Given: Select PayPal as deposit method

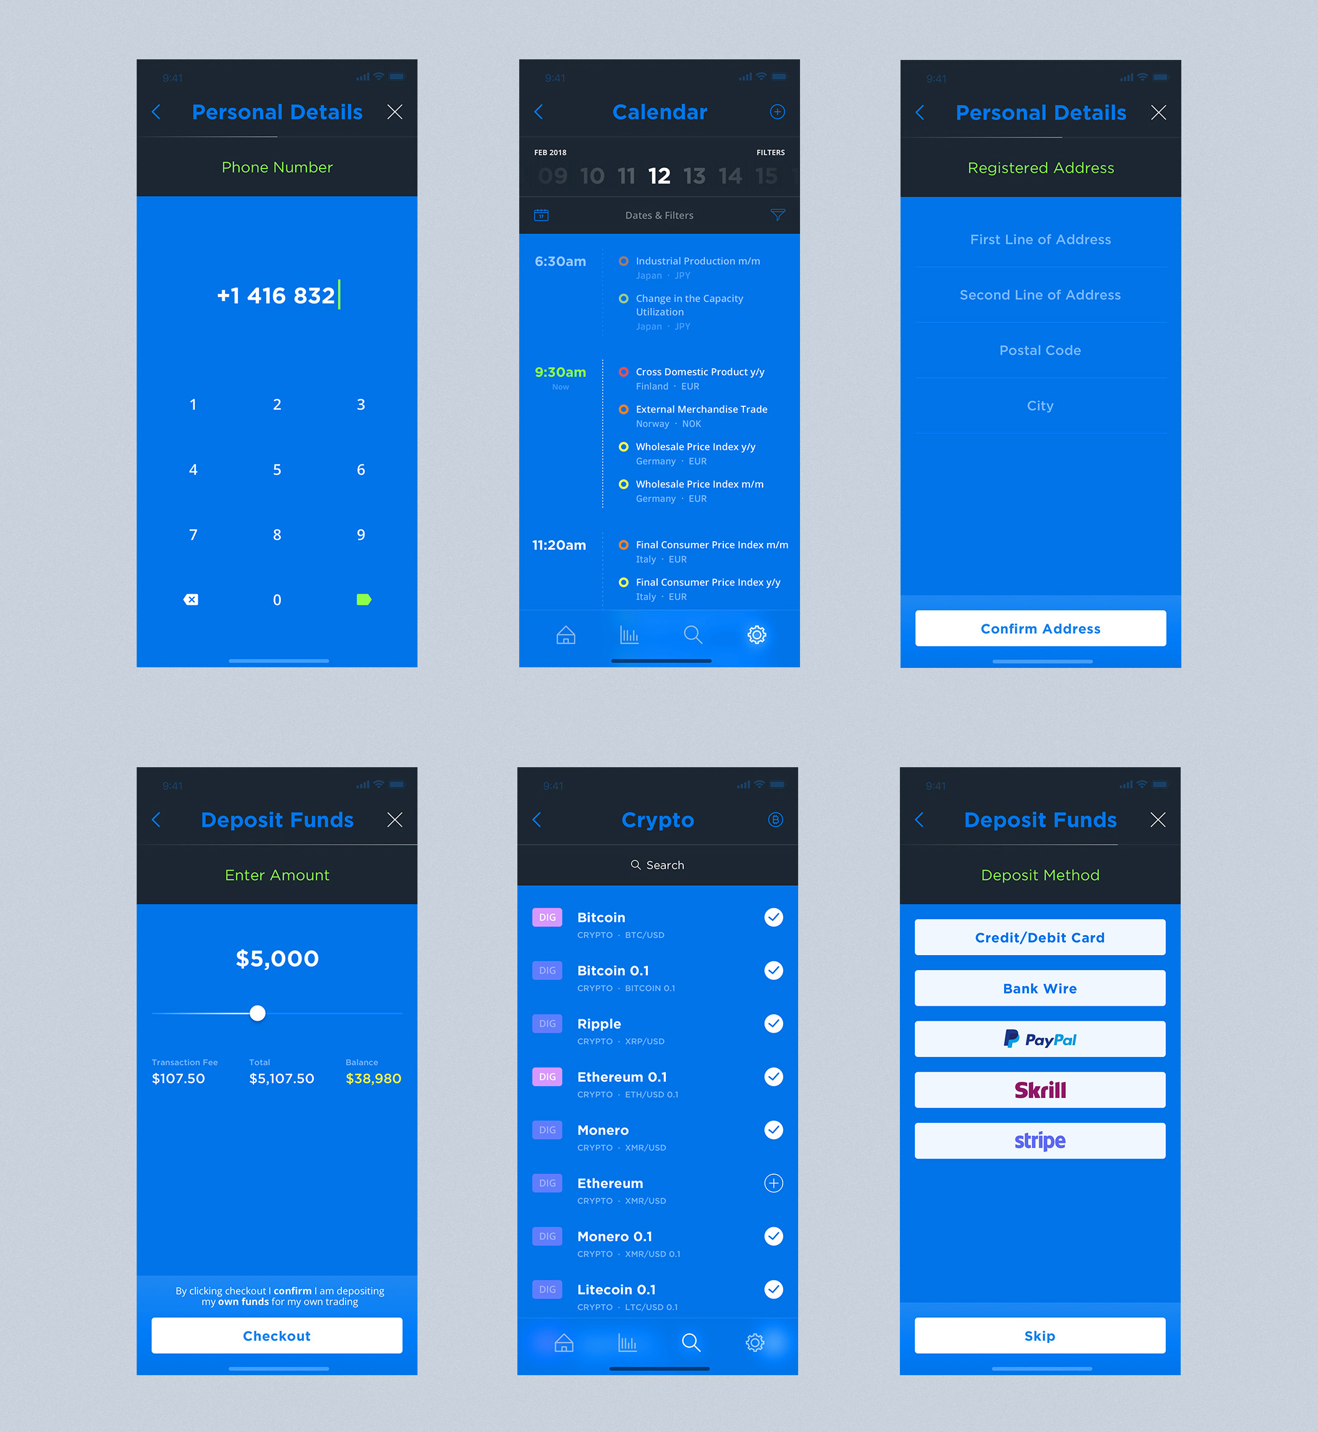Looking at the screenshot, I should click(1040, 1041).
